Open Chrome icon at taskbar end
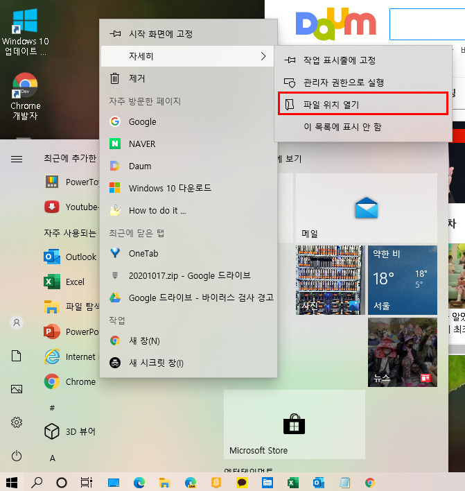The image size is (465, 491). (x=370, y=483)
